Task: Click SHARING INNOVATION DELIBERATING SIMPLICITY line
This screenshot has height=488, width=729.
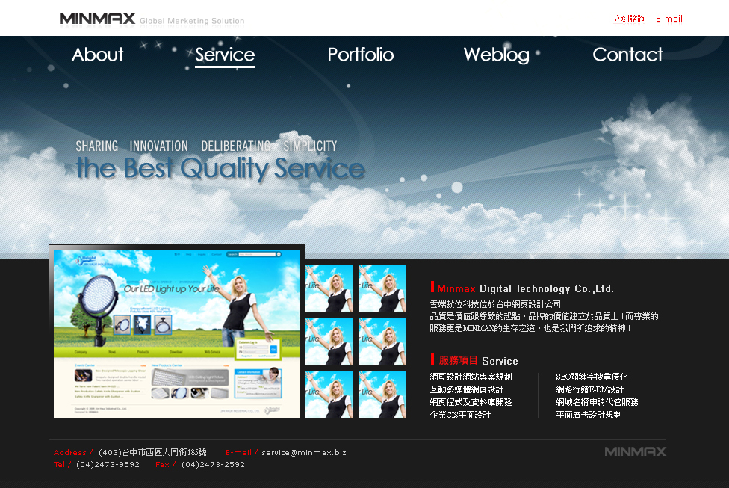Action: [x=206, y=146]
